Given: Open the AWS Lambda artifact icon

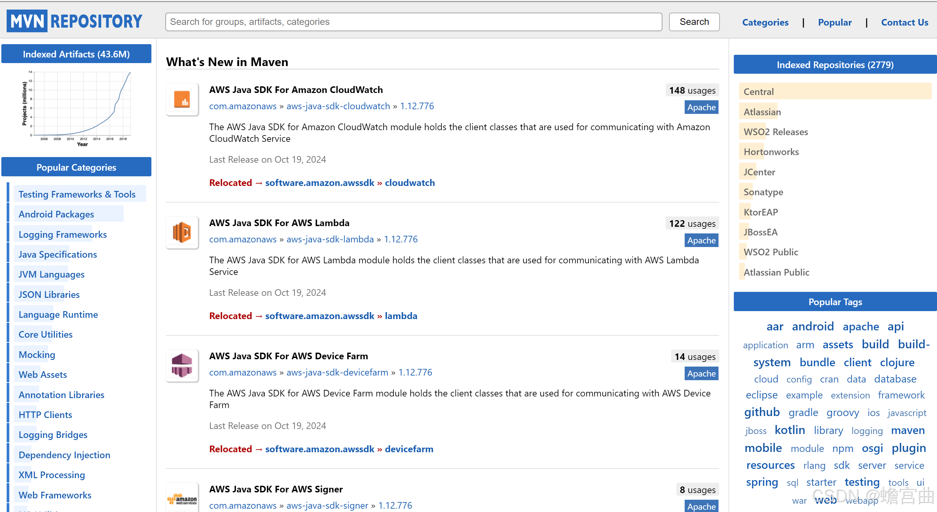Looking at the screenshot, I should coord(182,233).
